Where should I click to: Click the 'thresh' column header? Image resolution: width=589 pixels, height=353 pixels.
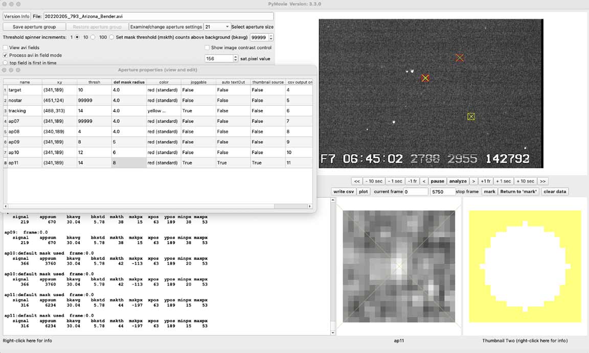[x=94, y=82]
